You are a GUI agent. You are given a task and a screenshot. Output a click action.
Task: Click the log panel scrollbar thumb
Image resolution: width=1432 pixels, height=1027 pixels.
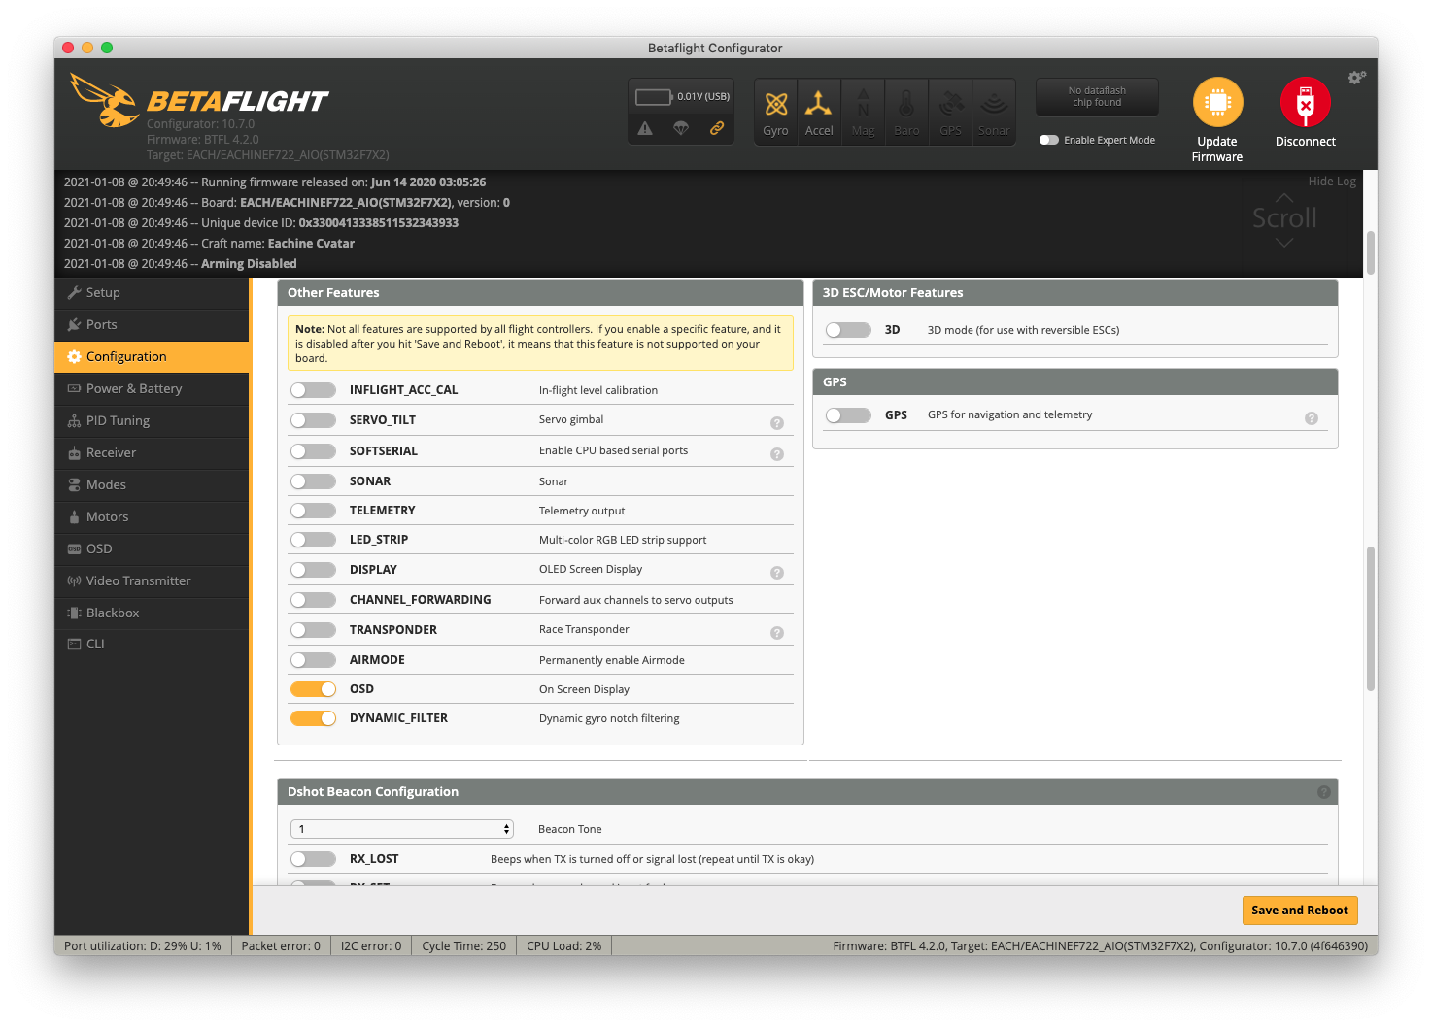tap(1371, 252)
